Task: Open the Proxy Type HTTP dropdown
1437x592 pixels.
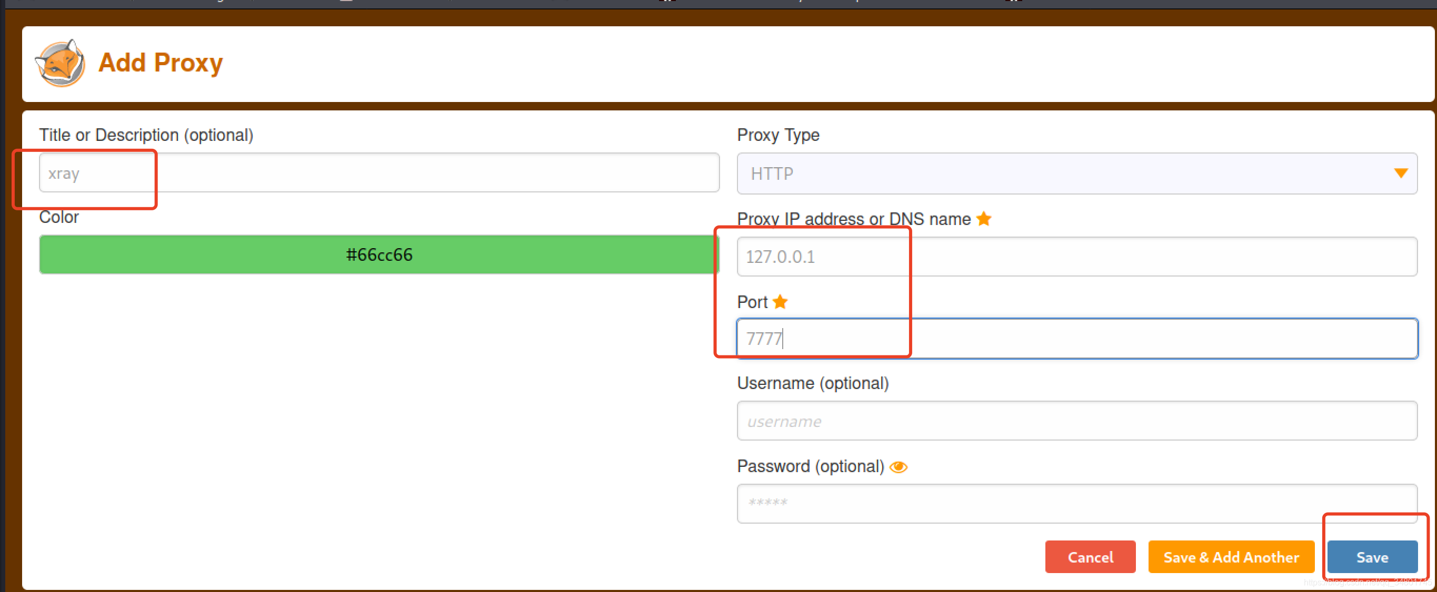Action: (x=1075, y=173)
